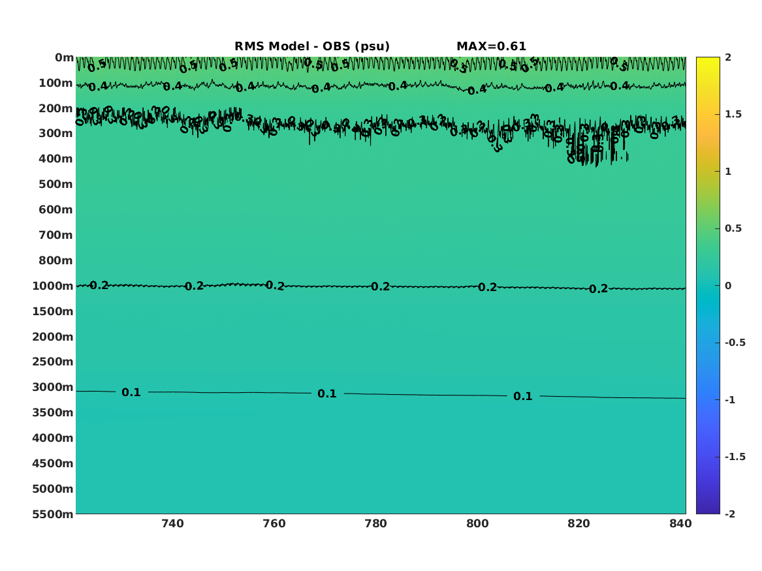The image size is (762, 571).
Task: Click the plot title 'RMS Model - OBS (psu)'
Action: [x=312, y=46]
